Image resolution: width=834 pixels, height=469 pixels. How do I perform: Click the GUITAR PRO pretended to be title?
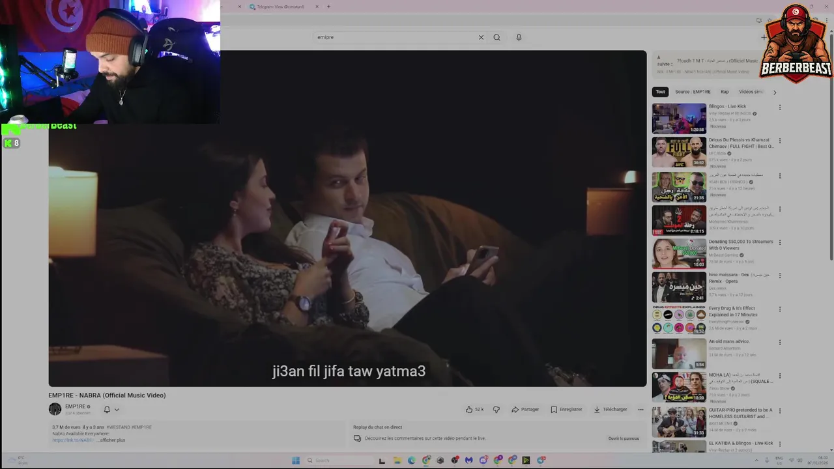click(x=740, y=414)
